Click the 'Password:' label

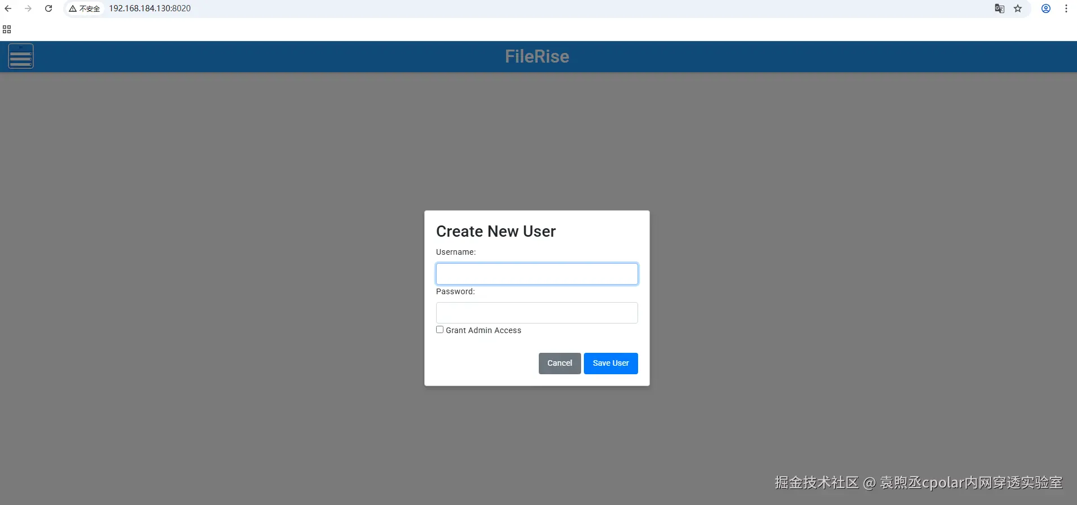pos(455,291)
